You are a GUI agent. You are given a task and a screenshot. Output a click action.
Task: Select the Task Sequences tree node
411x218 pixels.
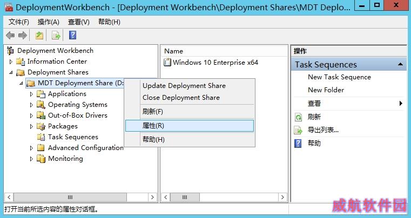pos(73,137)
